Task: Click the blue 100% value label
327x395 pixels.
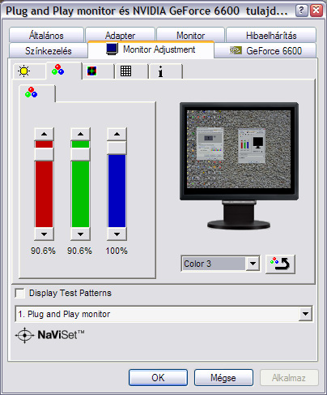Action: (117, 251)
